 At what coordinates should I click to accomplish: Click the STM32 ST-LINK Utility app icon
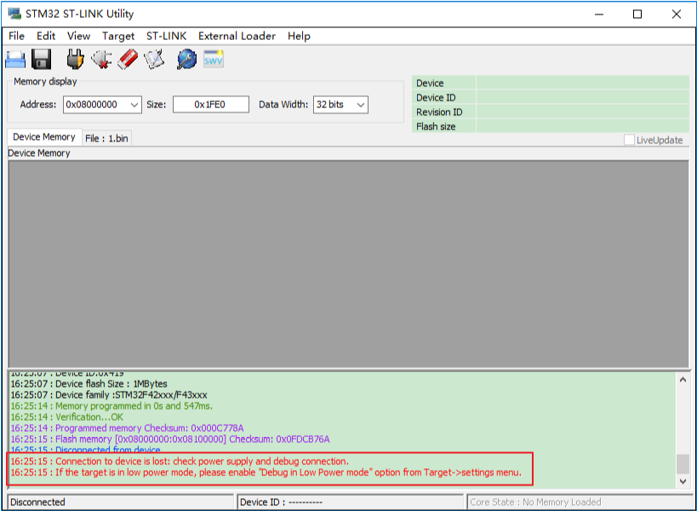coord(14,14)
